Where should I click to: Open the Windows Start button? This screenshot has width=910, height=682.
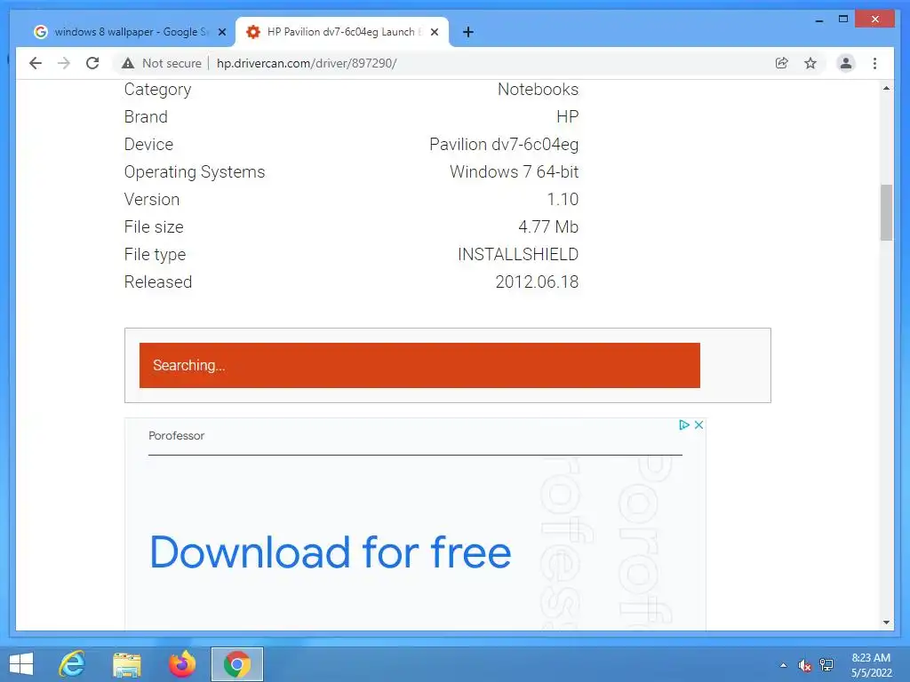click(21, 664)
